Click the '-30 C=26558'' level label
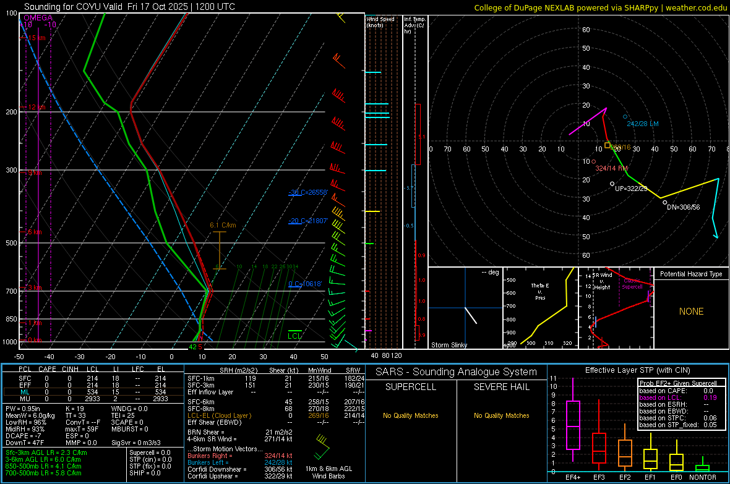Image resolution: width=730 pixels, height=484 pixels. (x=308, y=192)
